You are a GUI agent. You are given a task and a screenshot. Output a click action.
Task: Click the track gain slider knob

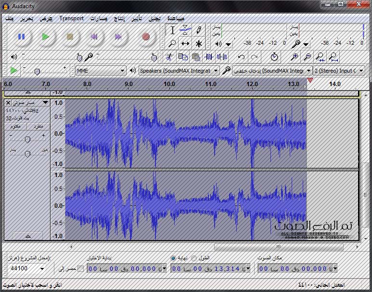coord(27,139)
